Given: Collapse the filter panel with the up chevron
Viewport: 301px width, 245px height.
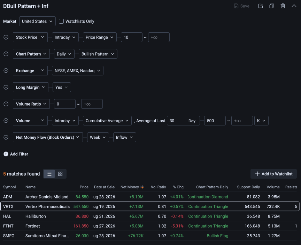Looking at the screenshot, I should click(x=294, y=6).
